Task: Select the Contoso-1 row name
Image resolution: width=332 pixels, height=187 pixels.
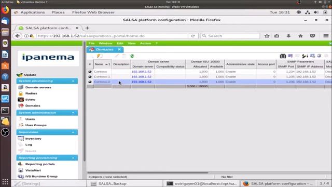Action: 102,77
